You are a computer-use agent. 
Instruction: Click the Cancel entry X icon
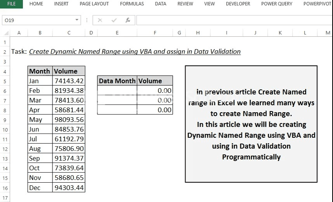coord(100,20)
